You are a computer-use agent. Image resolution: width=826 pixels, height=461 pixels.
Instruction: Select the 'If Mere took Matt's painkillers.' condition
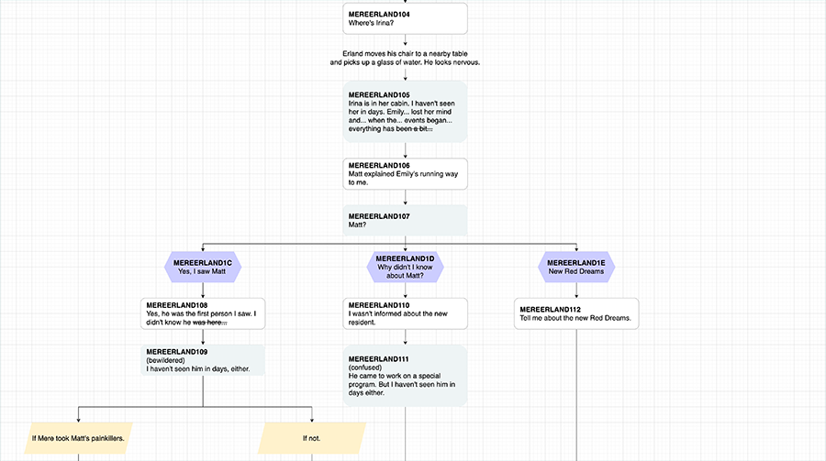79,438
